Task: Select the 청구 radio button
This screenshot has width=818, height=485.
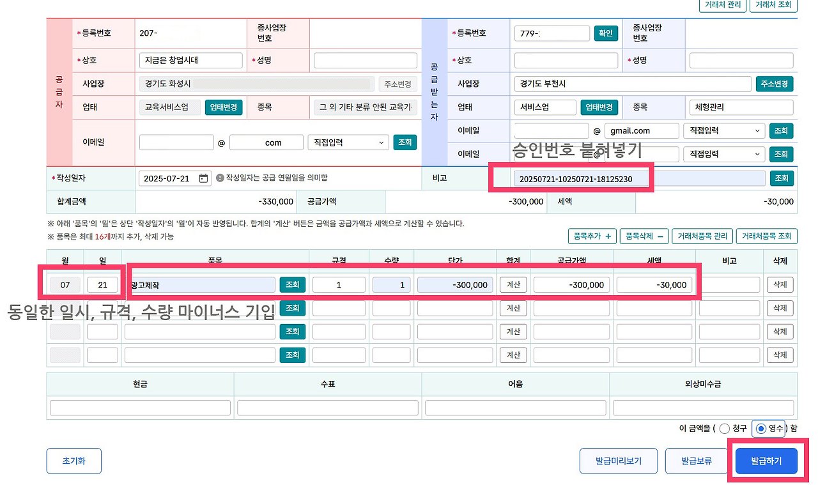Action: [x=725, y=429]
